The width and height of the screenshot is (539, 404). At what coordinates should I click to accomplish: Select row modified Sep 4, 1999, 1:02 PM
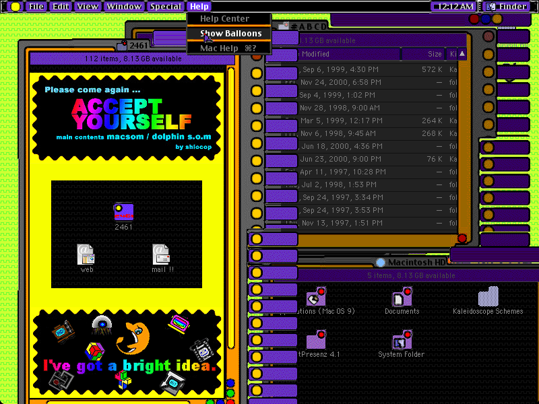(378, 95)
